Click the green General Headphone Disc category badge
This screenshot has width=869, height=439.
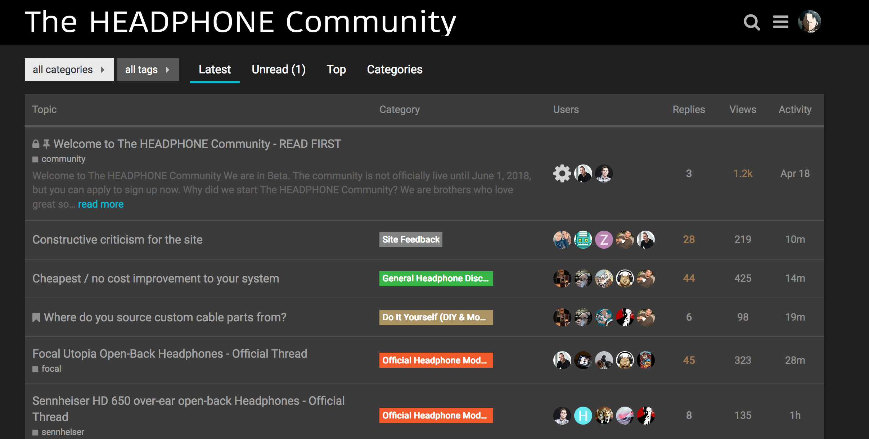(x=436, y=279)
